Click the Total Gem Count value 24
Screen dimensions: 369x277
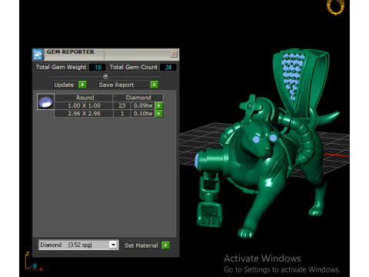click(168, 67)
